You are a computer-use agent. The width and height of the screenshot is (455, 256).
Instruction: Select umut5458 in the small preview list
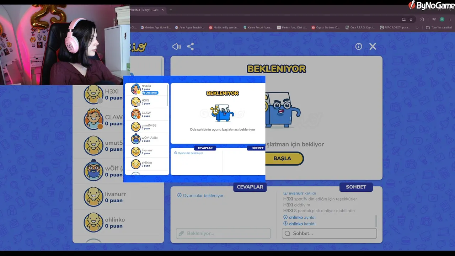click(146, 127)
